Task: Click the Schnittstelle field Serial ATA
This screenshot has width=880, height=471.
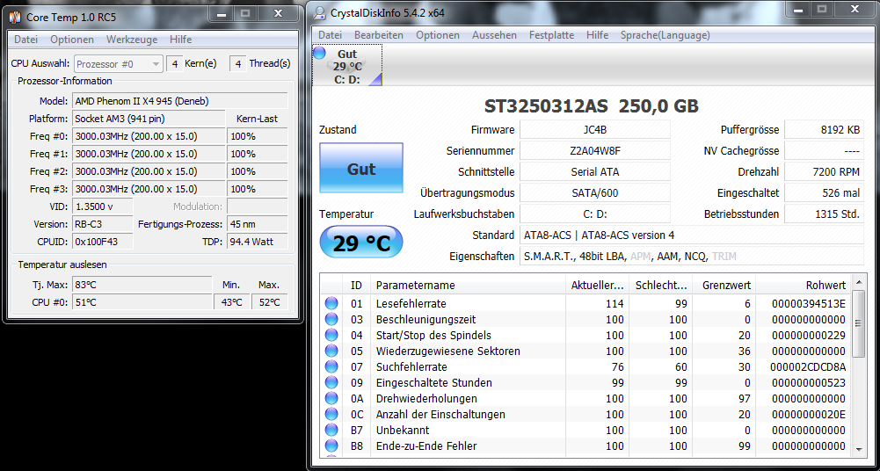Action: point(595,171)
